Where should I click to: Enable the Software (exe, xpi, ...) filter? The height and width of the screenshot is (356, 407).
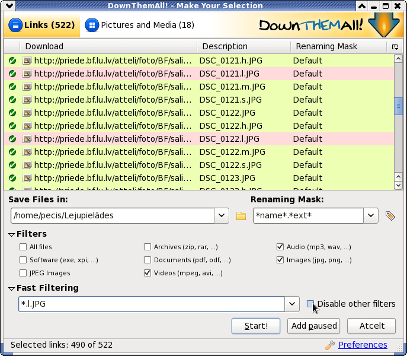[23, 260]
